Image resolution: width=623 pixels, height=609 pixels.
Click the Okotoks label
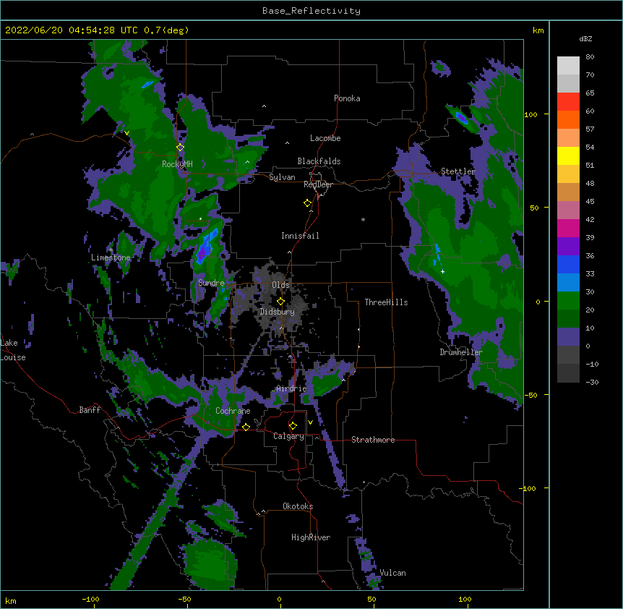click(x=298, y=506)
